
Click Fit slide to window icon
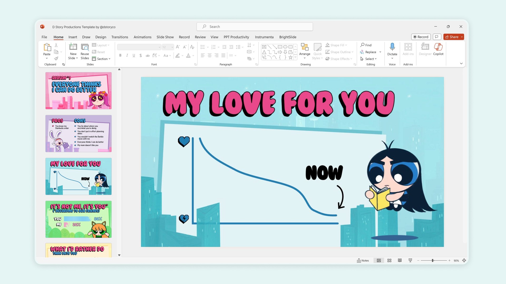[464, 261]
